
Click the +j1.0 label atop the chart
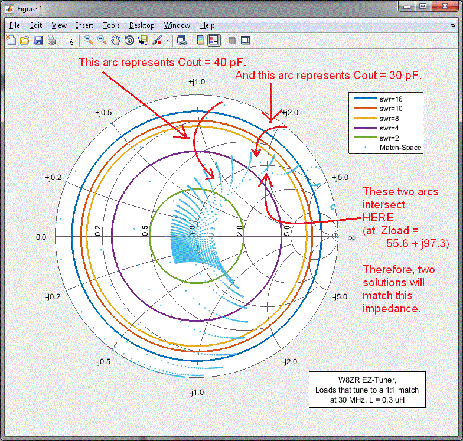(x=197, y=81)
